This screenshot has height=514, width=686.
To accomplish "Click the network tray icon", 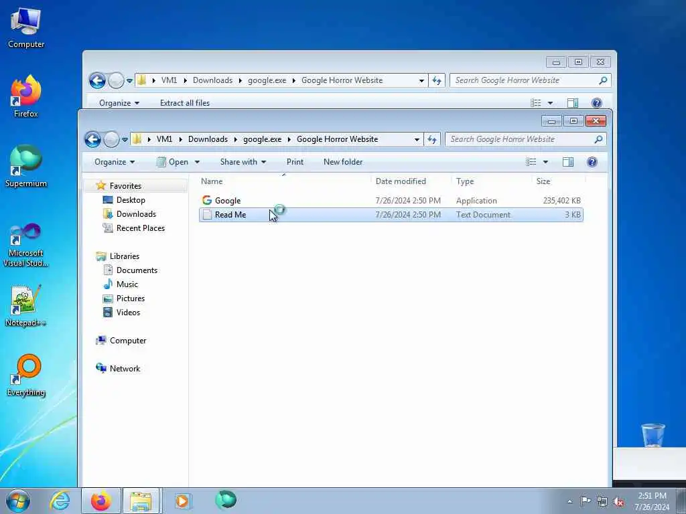I will tap(602, 501).
